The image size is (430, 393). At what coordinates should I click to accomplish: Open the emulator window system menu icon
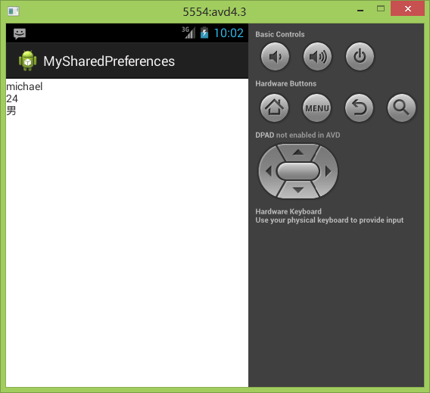(x=13, y=11)
